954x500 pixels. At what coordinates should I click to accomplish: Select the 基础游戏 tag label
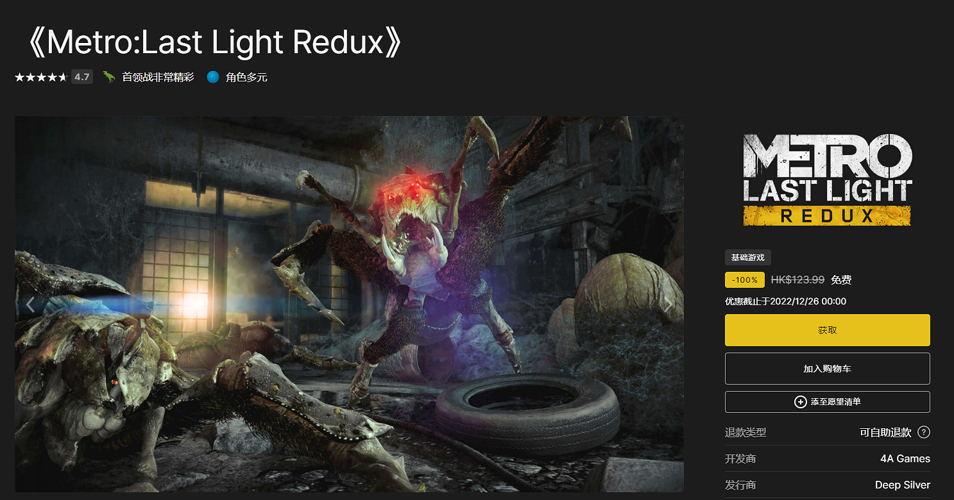(748, 258)
